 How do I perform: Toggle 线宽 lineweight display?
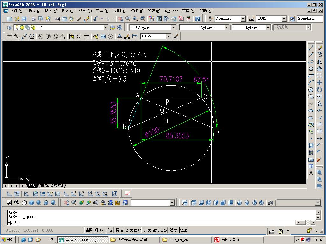click(173, 230)
